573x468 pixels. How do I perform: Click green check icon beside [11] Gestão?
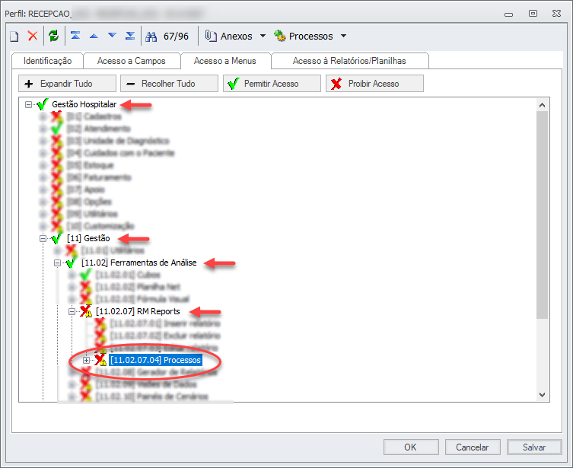point(56,239)
